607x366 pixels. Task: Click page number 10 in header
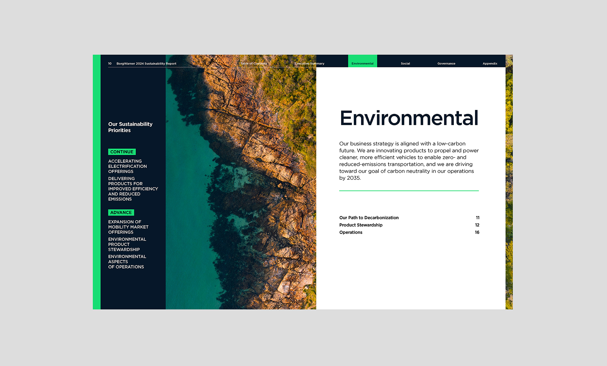110,63
